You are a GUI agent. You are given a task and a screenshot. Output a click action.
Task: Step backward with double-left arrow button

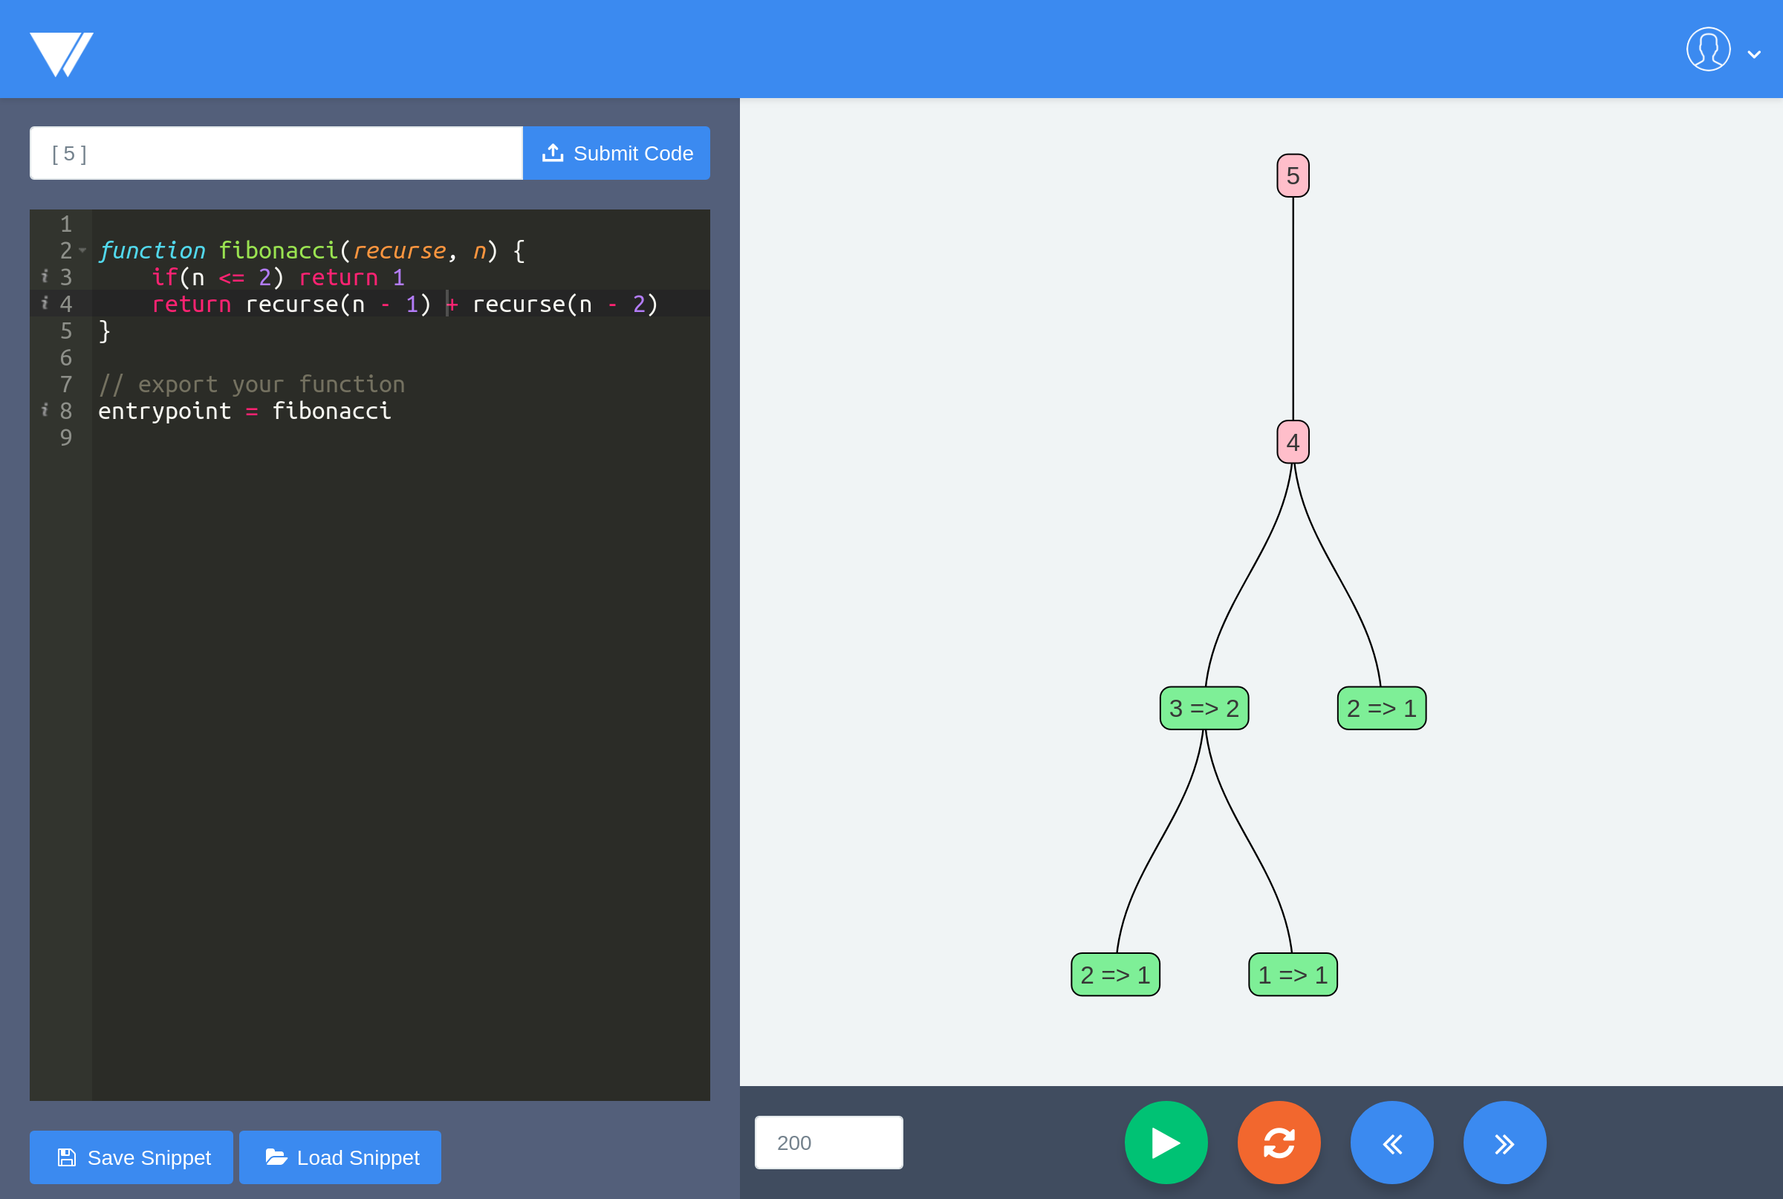[1391, 1143]
